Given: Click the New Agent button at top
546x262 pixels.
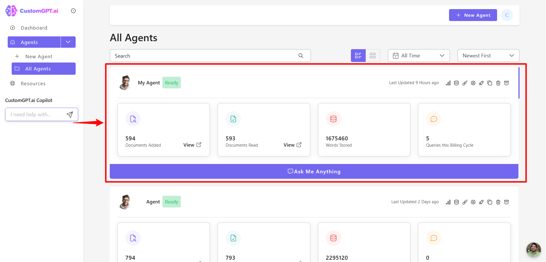Looking at the screenshot, I should 473,15.
